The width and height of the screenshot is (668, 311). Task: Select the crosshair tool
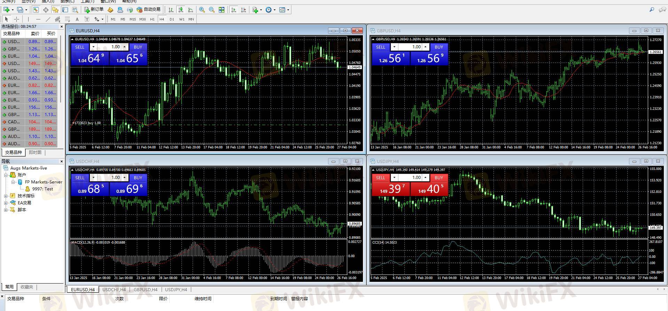click(x=16, y=19)
